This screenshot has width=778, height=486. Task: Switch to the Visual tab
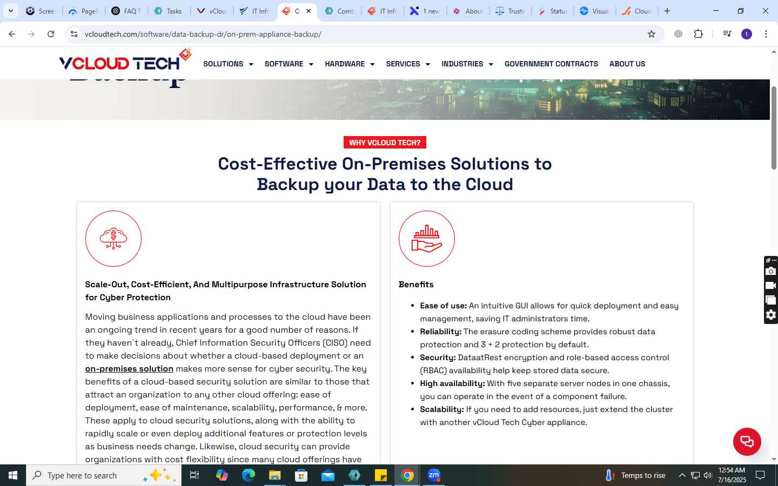coord(594,11)
